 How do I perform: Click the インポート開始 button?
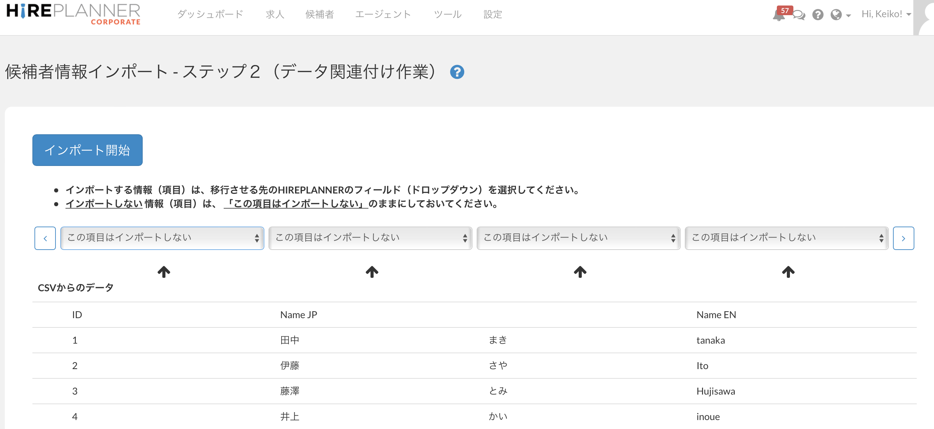[88, 150]
